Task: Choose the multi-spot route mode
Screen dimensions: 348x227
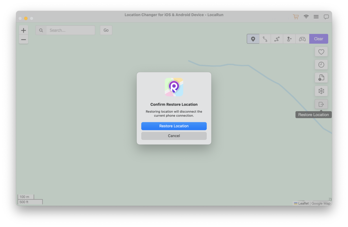Action: click(277, 39)
